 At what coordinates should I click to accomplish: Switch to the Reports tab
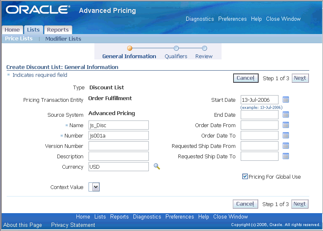[58, 30]
